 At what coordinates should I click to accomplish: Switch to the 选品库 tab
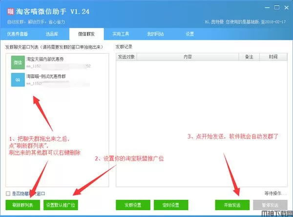[x=52, y=34]
